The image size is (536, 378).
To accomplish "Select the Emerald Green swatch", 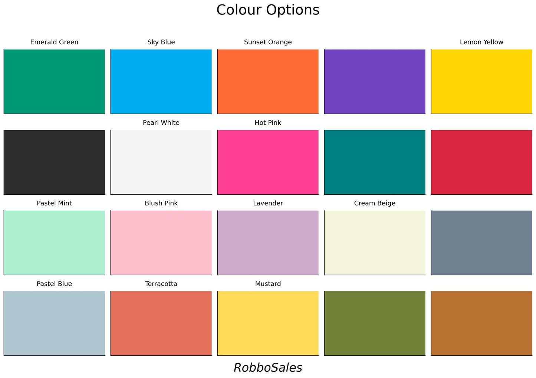I will [54, 82].
